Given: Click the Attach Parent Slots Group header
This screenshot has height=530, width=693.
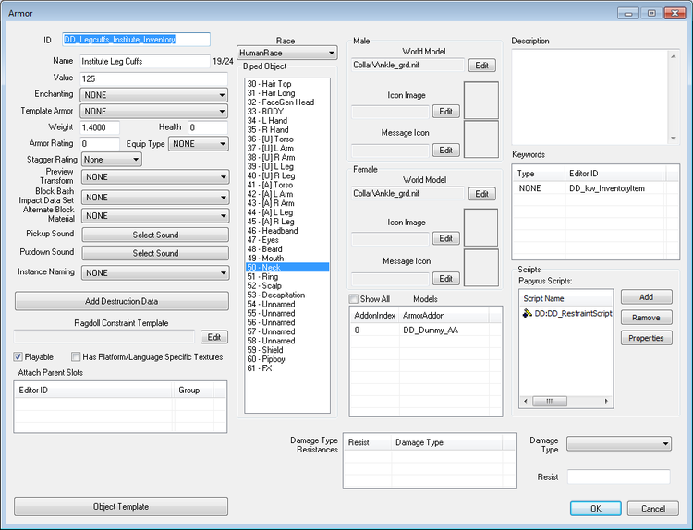Looking at the screenshot, I should [193, 391].
